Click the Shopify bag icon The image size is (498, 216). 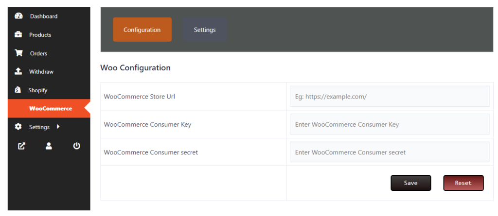click(x=18, y=90)
